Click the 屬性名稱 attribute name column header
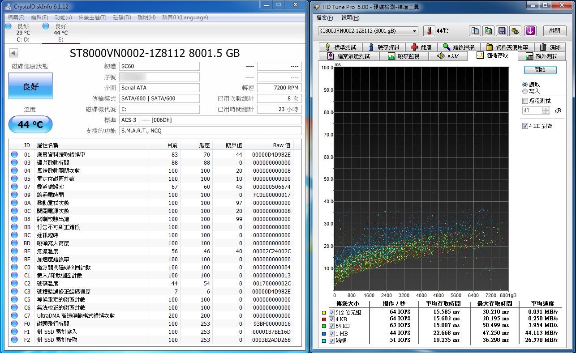576x353 pixels. pyautogui.click(x=91, y=145)
